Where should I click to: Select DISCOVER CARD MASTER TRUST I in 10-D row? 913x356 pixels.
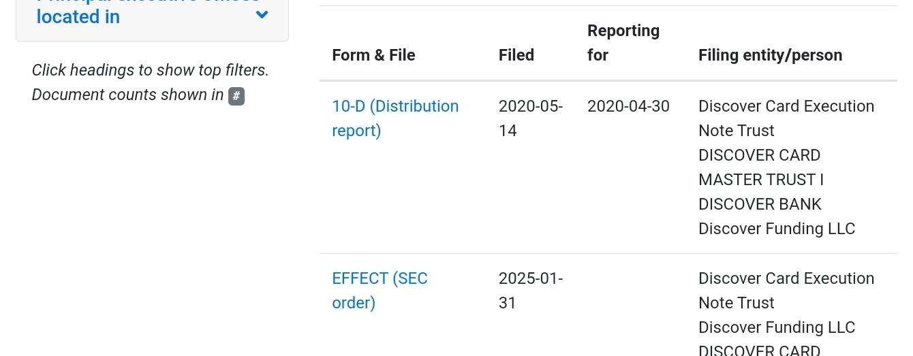761,167
